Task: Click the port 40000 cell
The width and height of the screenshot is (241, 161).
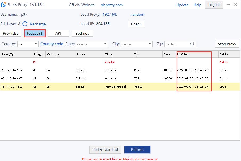Action: coord(168,78)
